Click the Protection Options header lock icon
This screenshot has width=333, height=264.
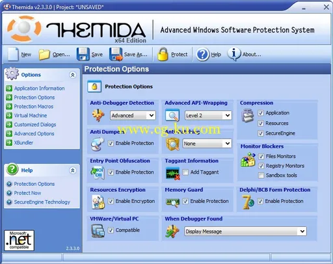[x=94, y=86]
